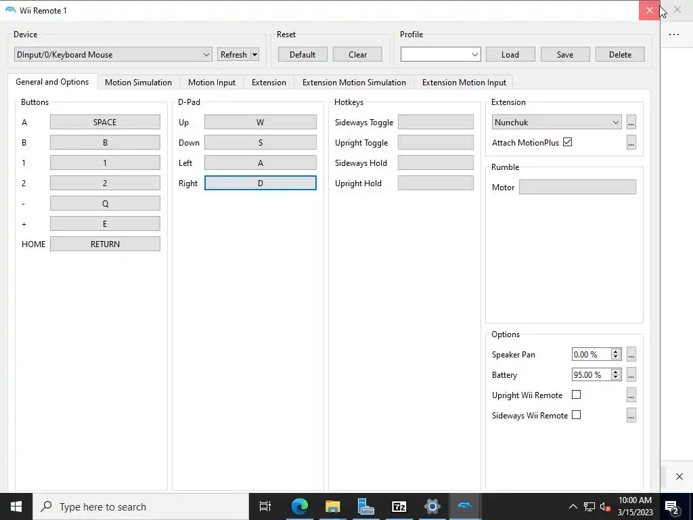
Task: Clear all mappings with Clear button
Action: coord(357,55)
